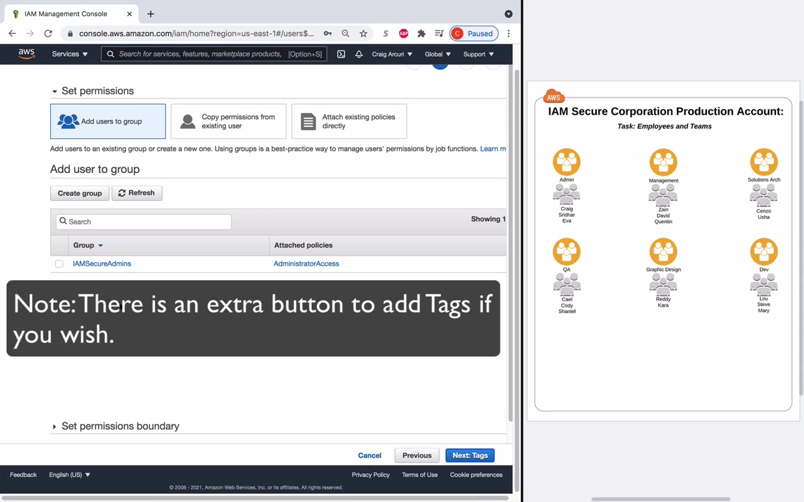Open AWS CloudShell terminal icon
804x502 pixels.
coord(341,54)
